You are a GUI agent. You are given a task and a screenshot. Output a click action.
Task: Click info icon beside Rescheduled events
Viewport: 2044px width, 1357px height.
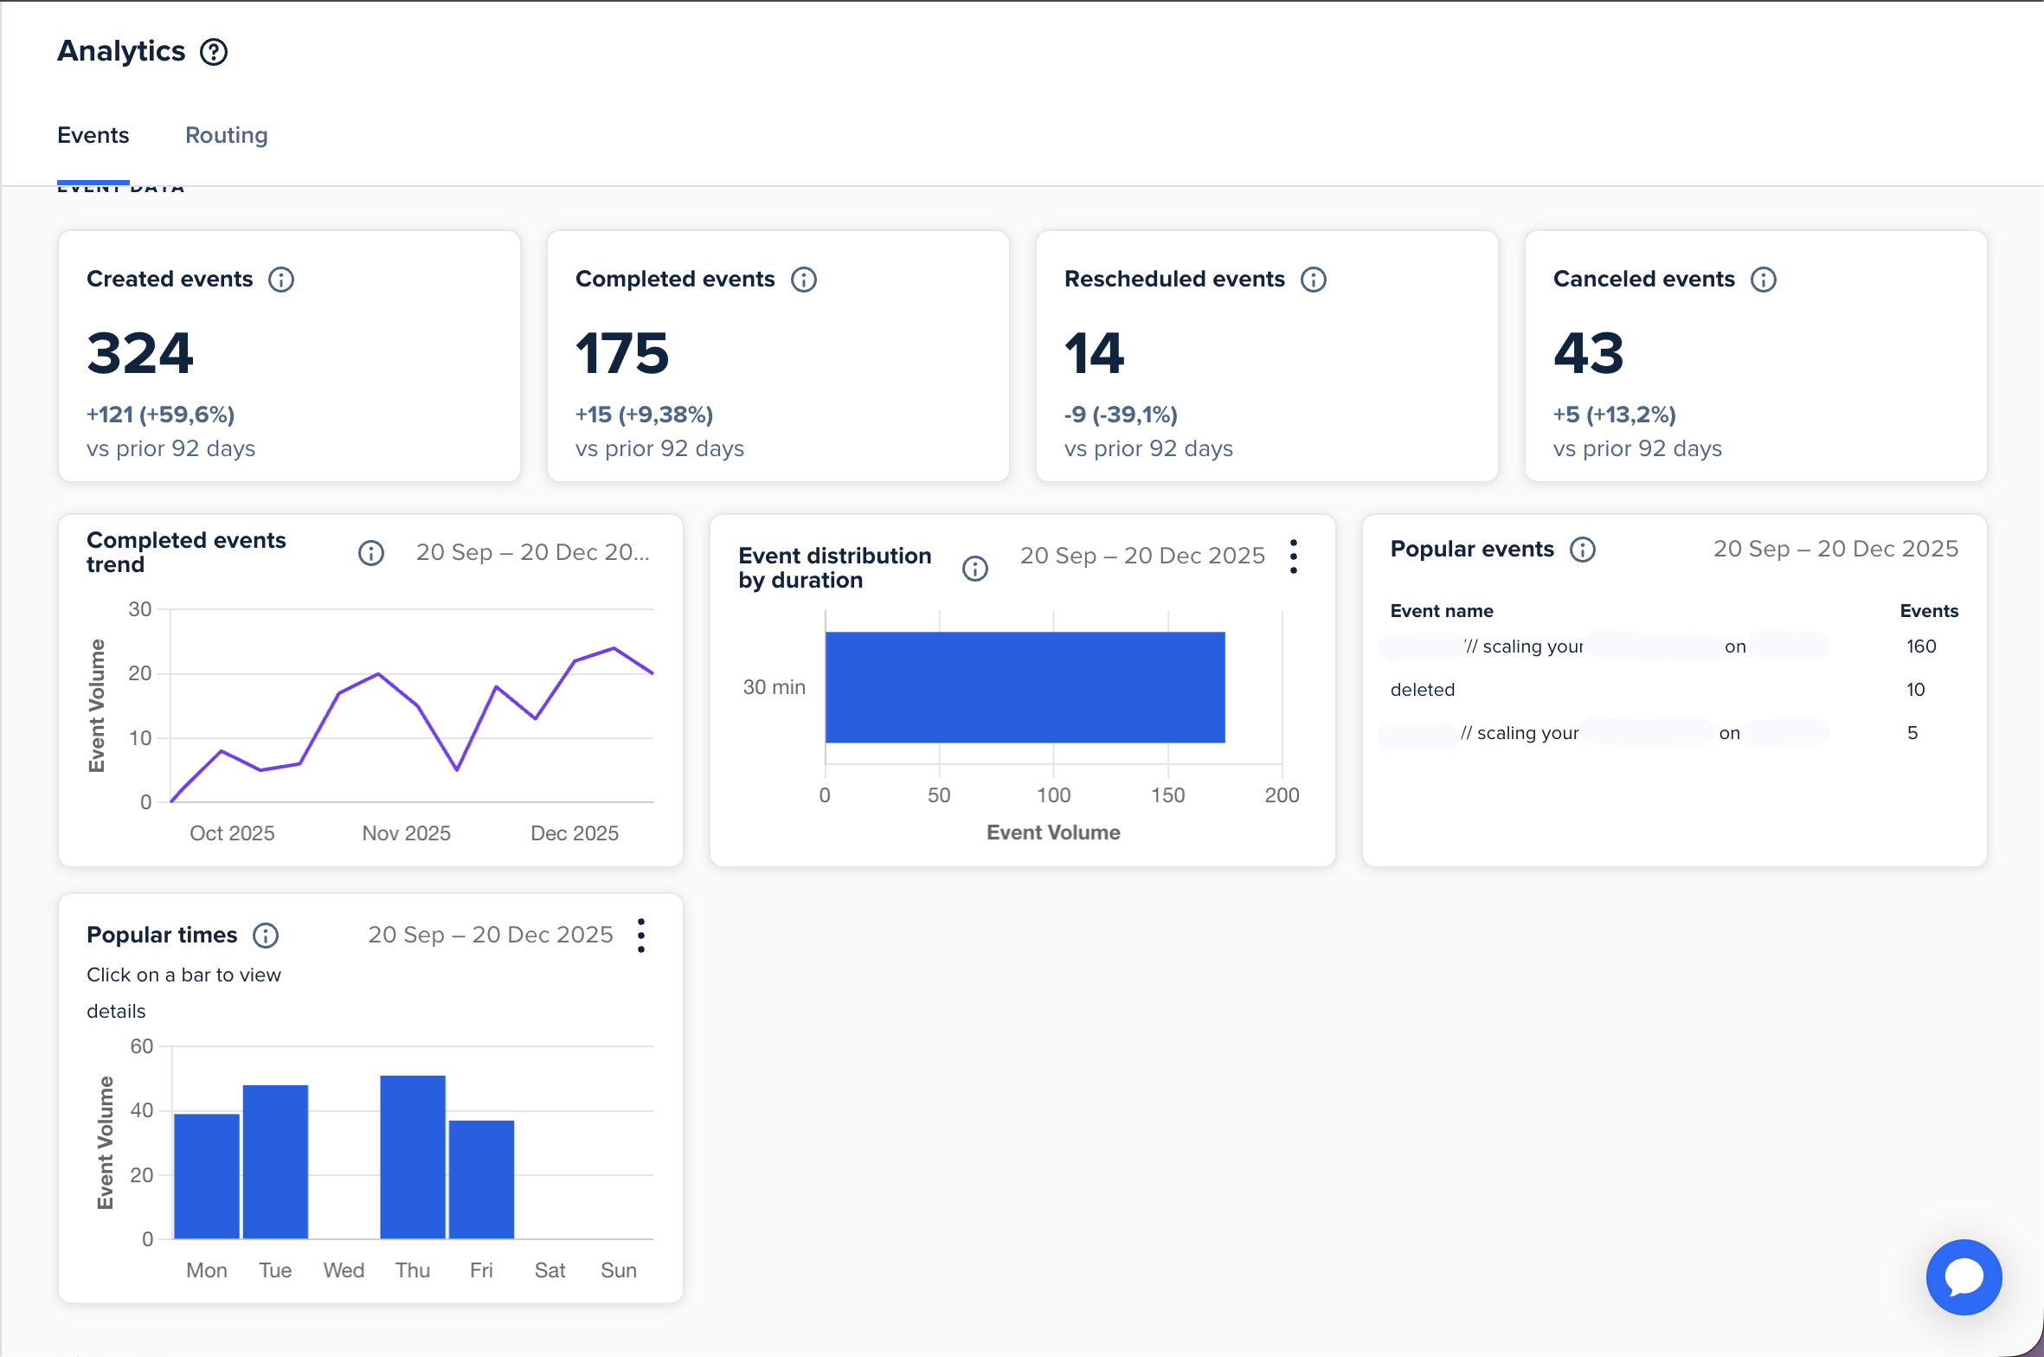[1314, 280]
